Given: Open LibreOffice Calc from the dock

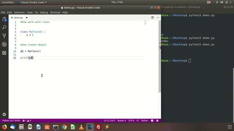Looking at the screenshot, I should pos(73,127).
